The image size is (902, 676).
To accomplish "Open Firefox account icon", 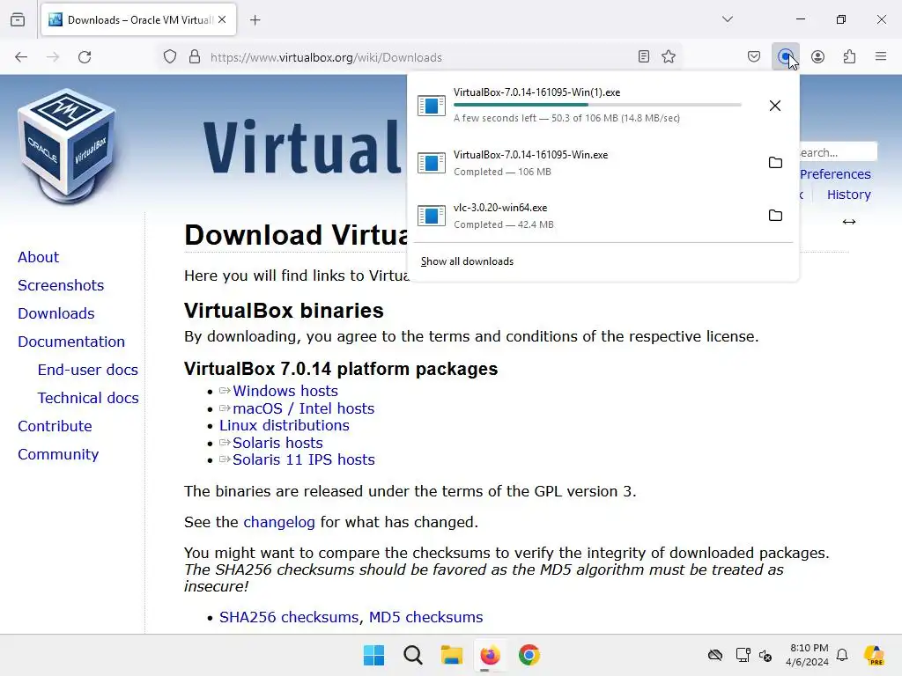I will point(817,56).
